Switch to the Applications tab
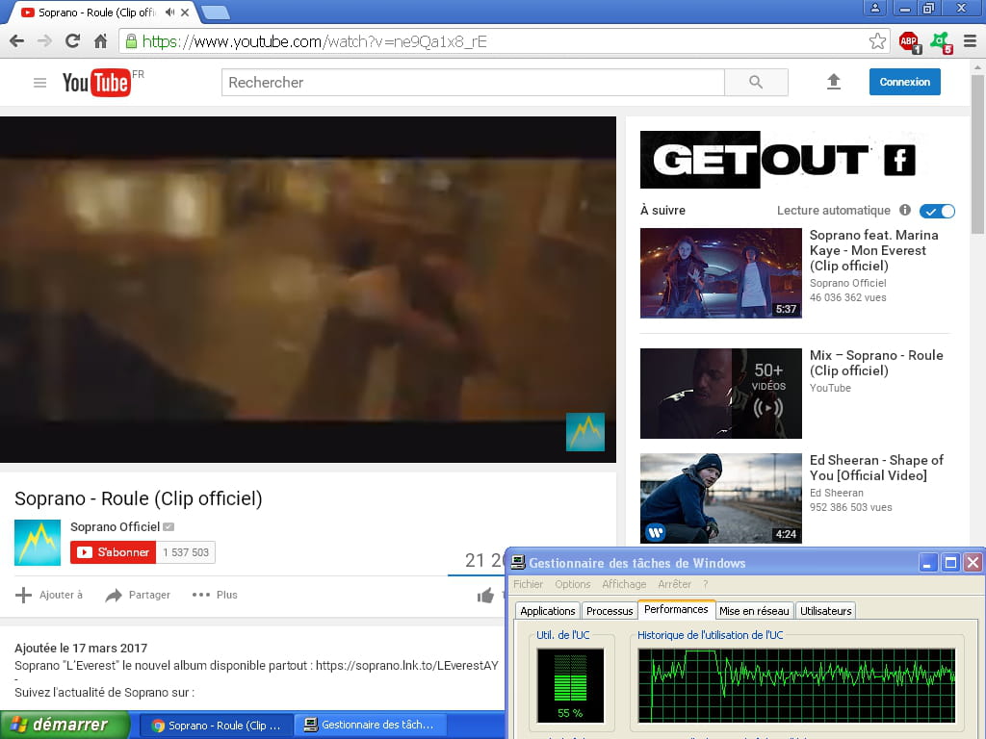 point(548,611)
